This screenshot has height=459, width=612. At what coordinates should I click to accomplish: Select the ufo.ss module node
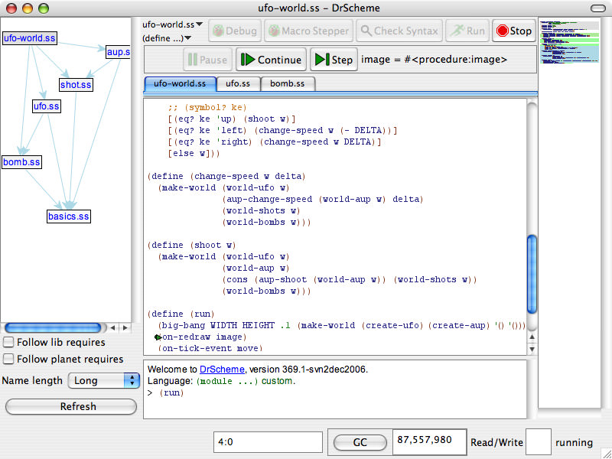click(x=47, y=106)
